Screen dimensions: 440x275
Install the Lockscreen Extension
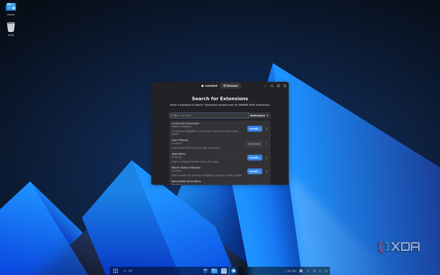point(255,129)
